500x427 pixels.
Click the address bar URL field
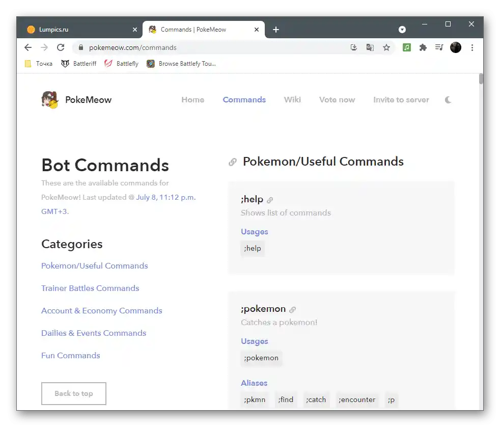(210, 47)
